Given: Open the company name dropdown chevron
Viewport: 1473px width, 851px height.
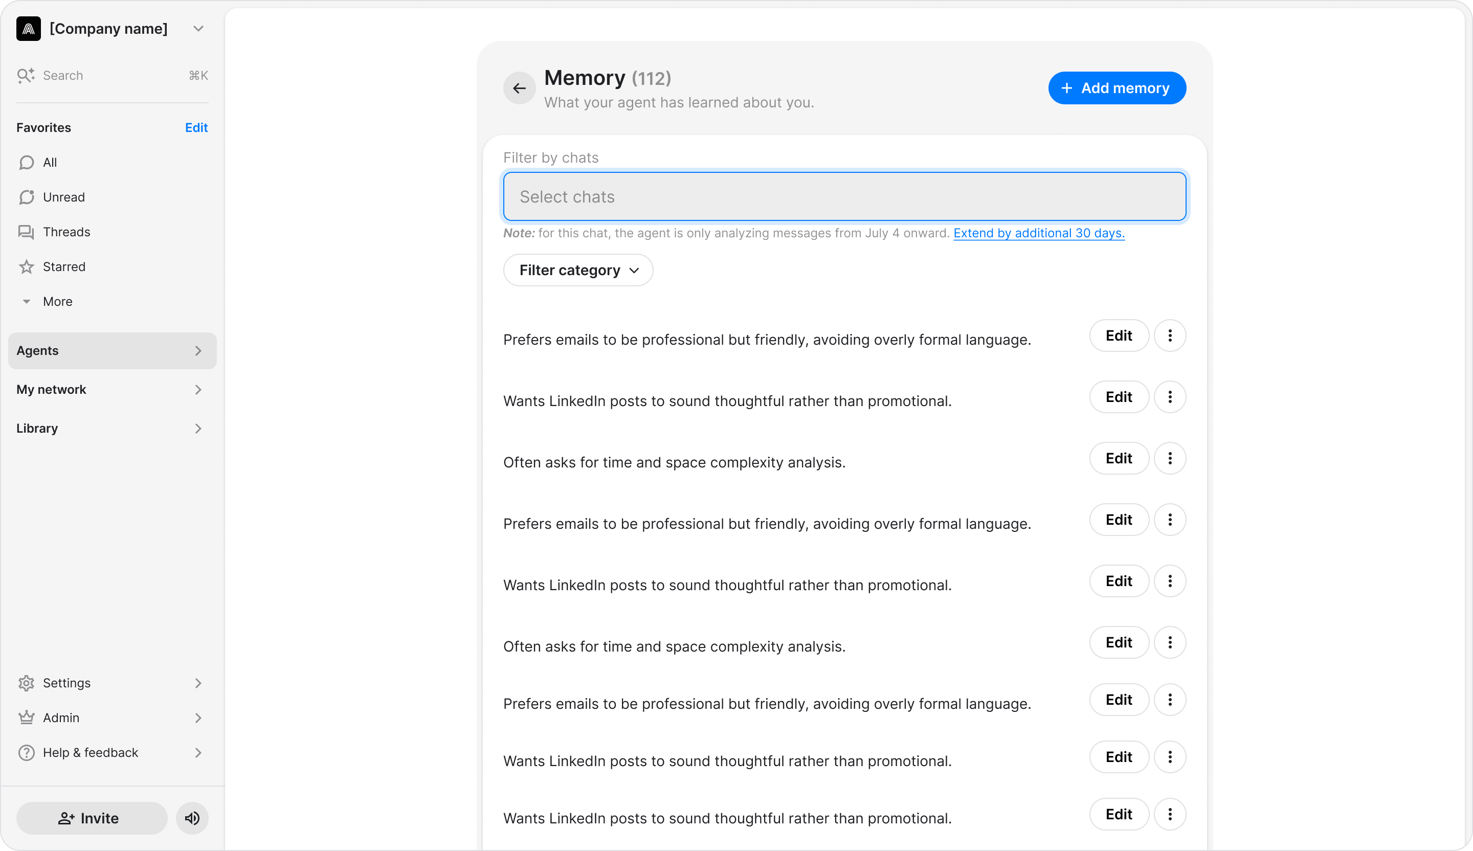Looking at the screenshot, I should coord(198,29).
